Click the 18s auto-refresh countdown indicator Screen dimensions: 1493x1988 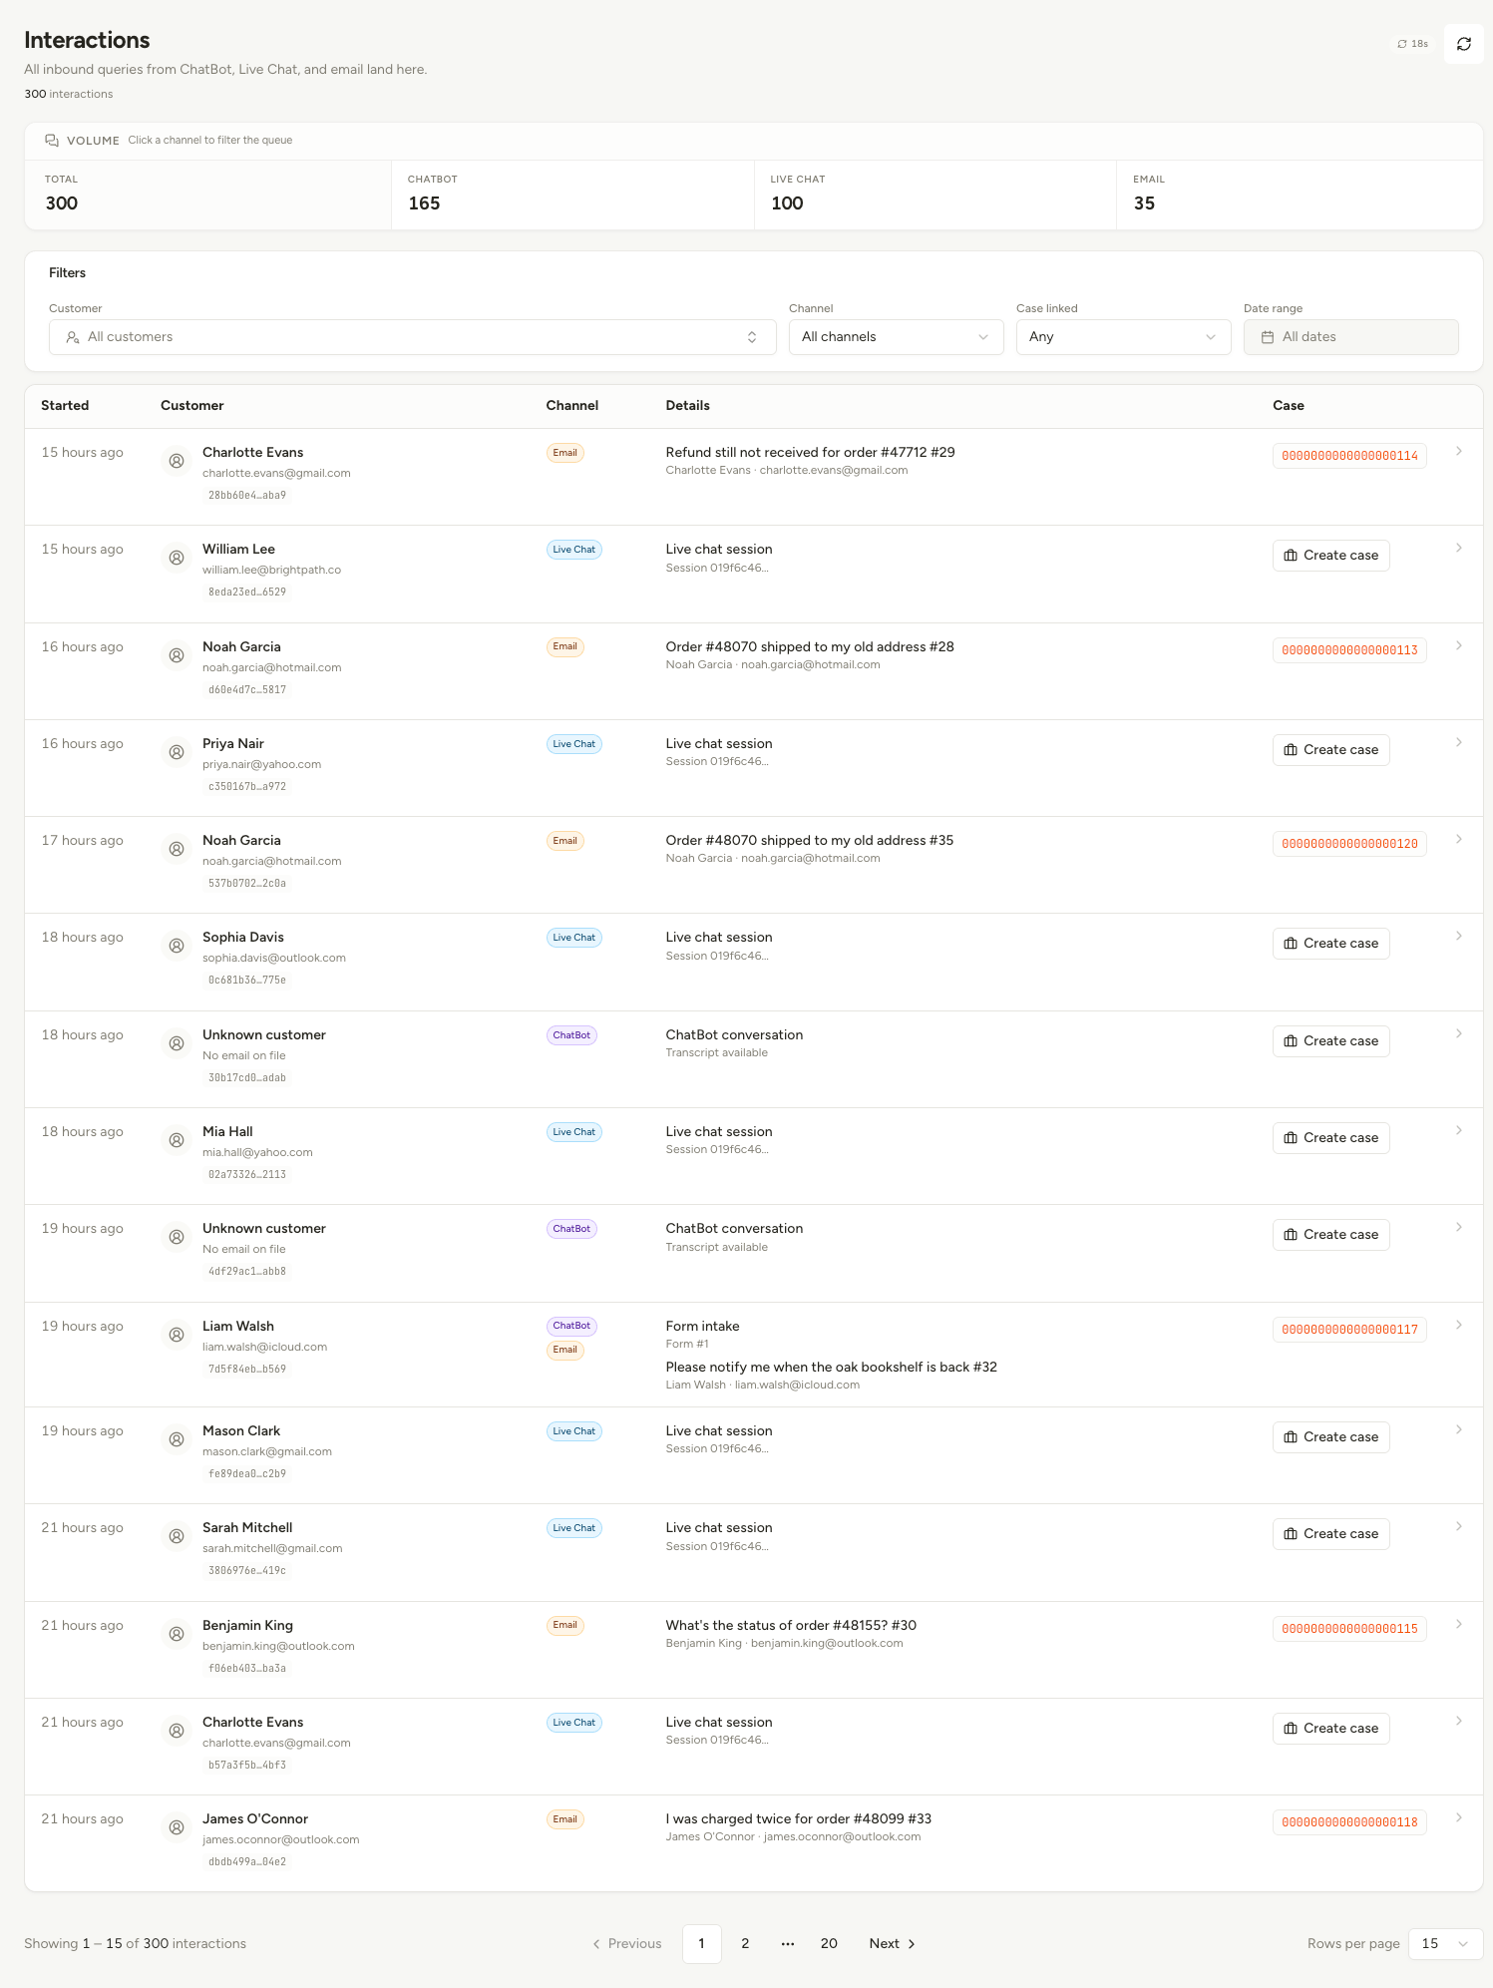(1412, 44)
